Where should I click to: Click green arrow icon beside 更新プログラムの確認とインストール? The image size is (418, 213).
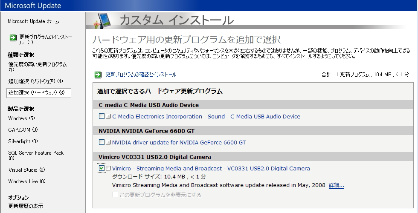coord(98,75)
